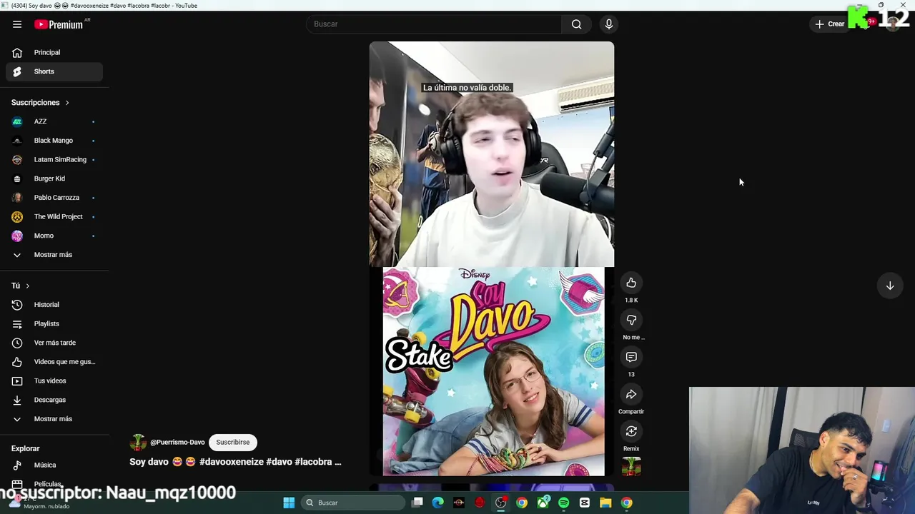Open The Wild Project channel
Image resolution: width=915 pixels, height=514 pixels.
click(x=54, y=217)
